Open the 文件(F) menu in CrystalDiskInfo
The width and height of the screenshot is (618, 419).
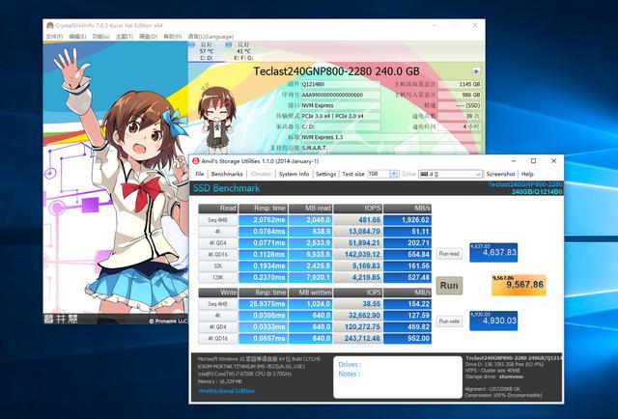tap(54, 37)
